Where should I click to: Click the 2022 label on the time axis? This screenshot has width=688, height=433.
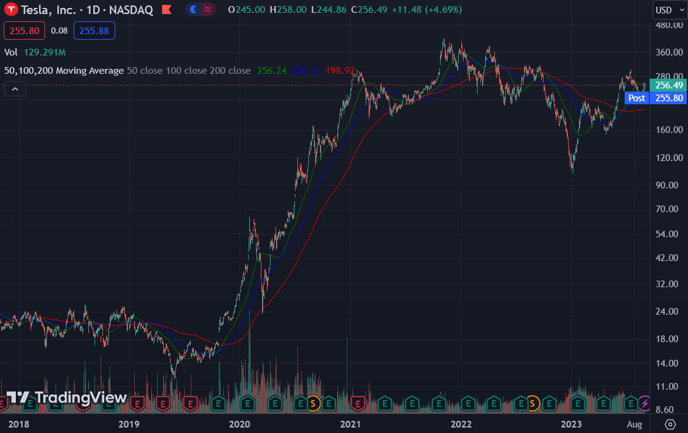click(461, 424)
